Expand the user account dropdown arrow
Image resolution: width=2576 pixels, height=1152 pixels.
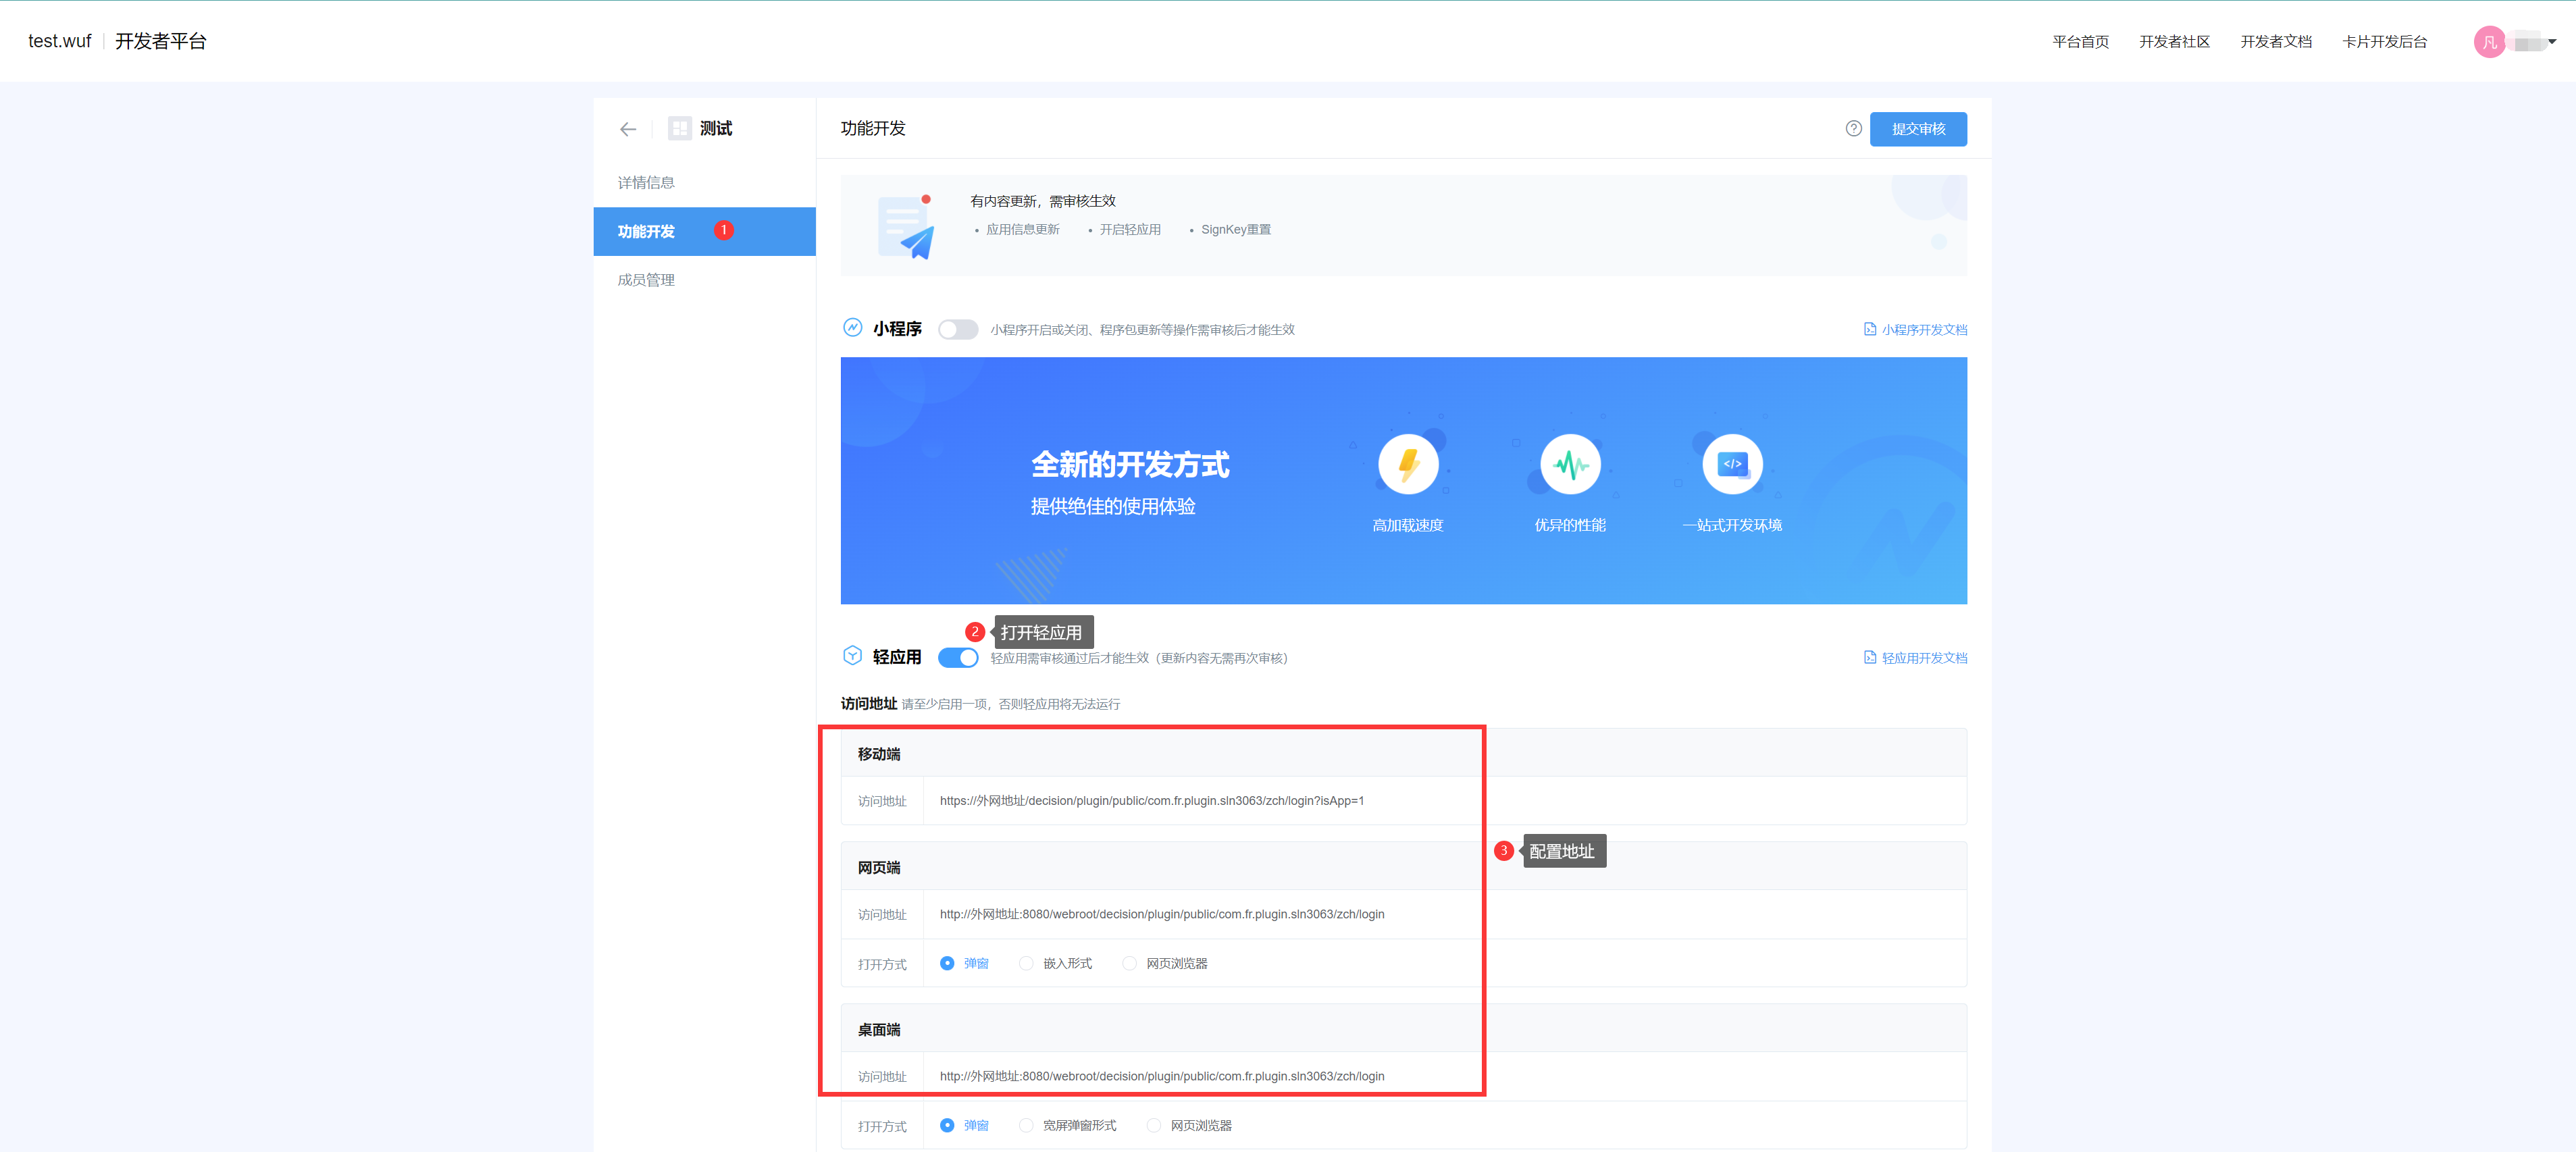pos(2552,42)
